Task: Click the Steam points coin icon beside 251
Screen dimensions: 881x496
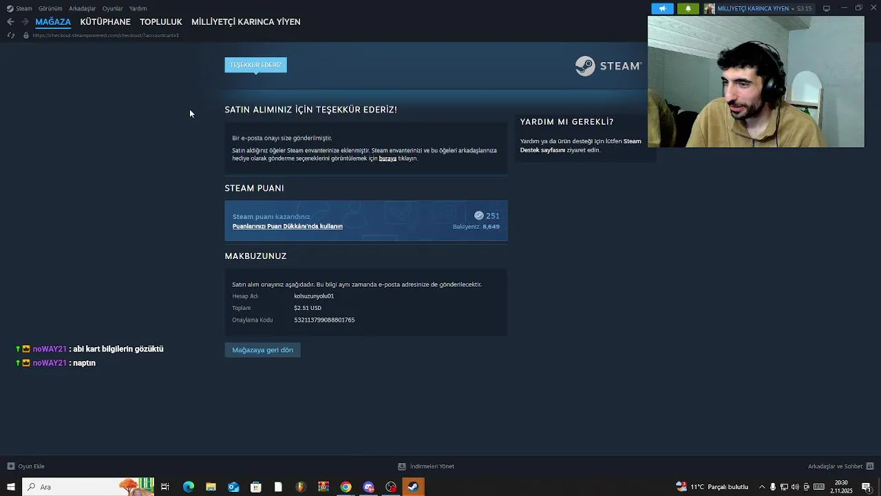Action: (479, 216)
